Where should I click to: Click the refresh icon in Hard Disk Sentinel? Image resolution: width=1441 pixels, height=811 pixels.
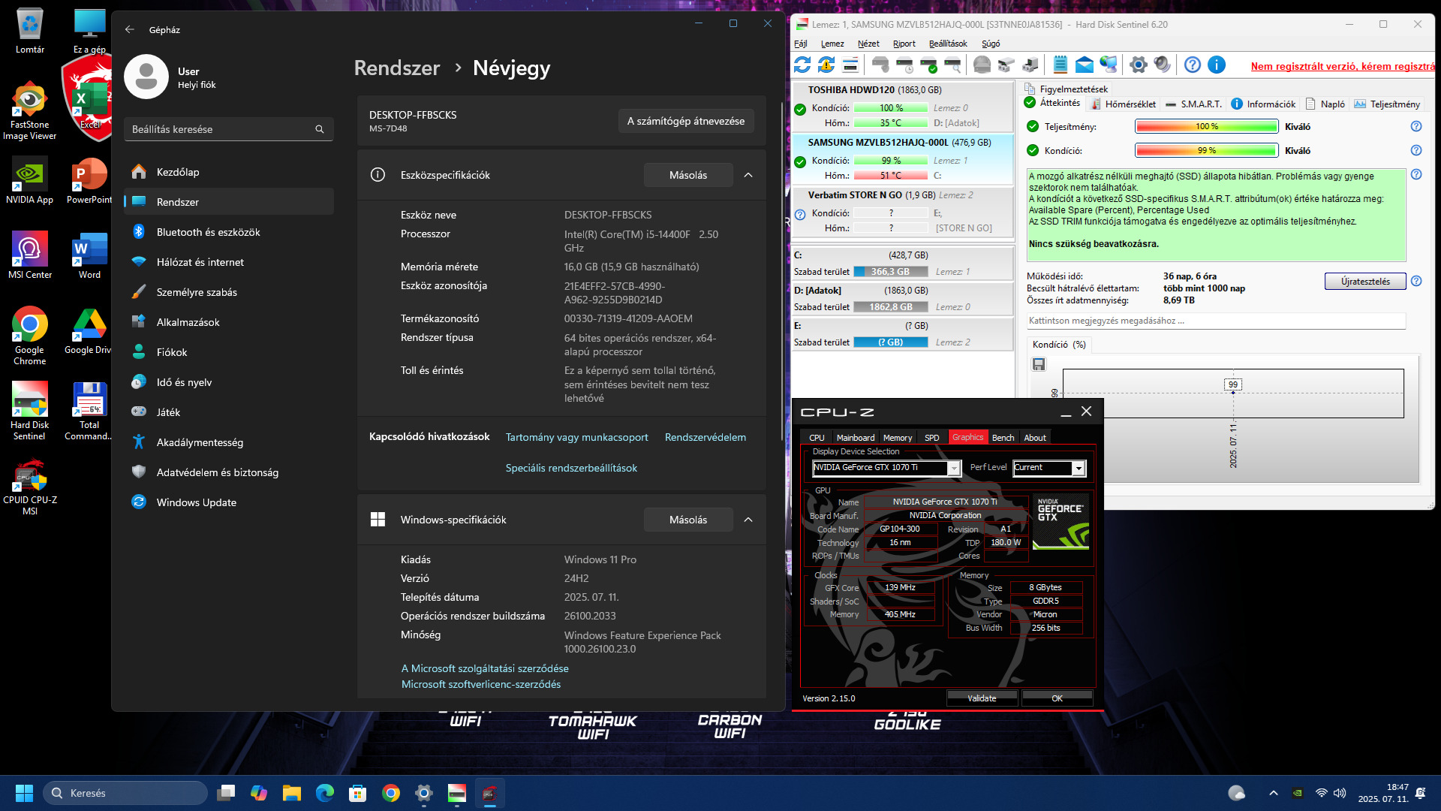click(x=802, y=65)
